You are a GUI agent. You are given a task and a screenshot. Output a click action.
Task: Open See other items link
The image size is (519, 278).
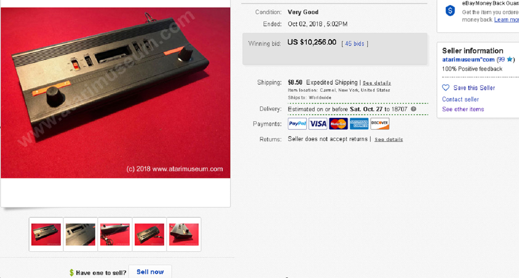point(463,109)
